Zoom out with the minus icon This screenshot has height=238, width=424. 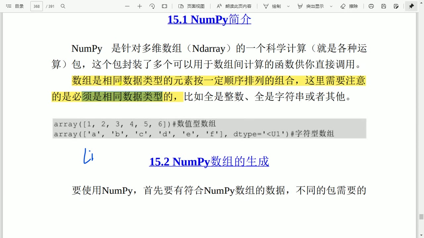(x=127, y=6)
